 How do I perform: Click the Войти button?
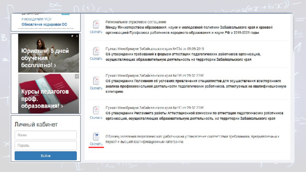coord(46,156)
